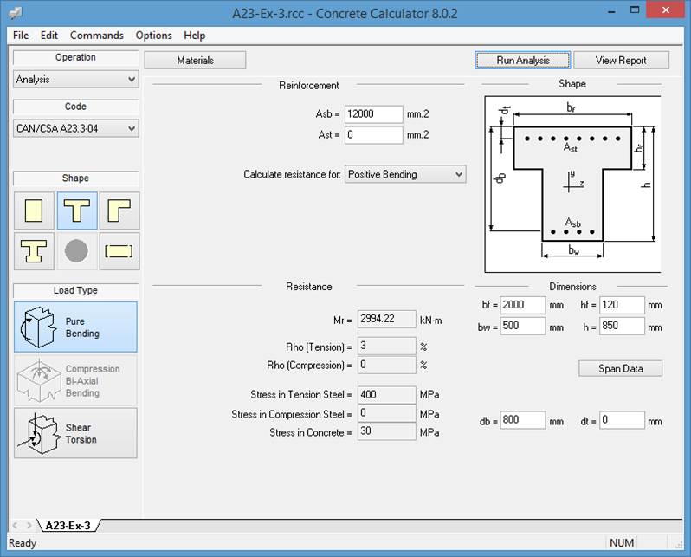Click the Ready status bar text
Image resolution: width=691 pixels, height=557 pixels.
pyautogui.click(x=23, y=543)
